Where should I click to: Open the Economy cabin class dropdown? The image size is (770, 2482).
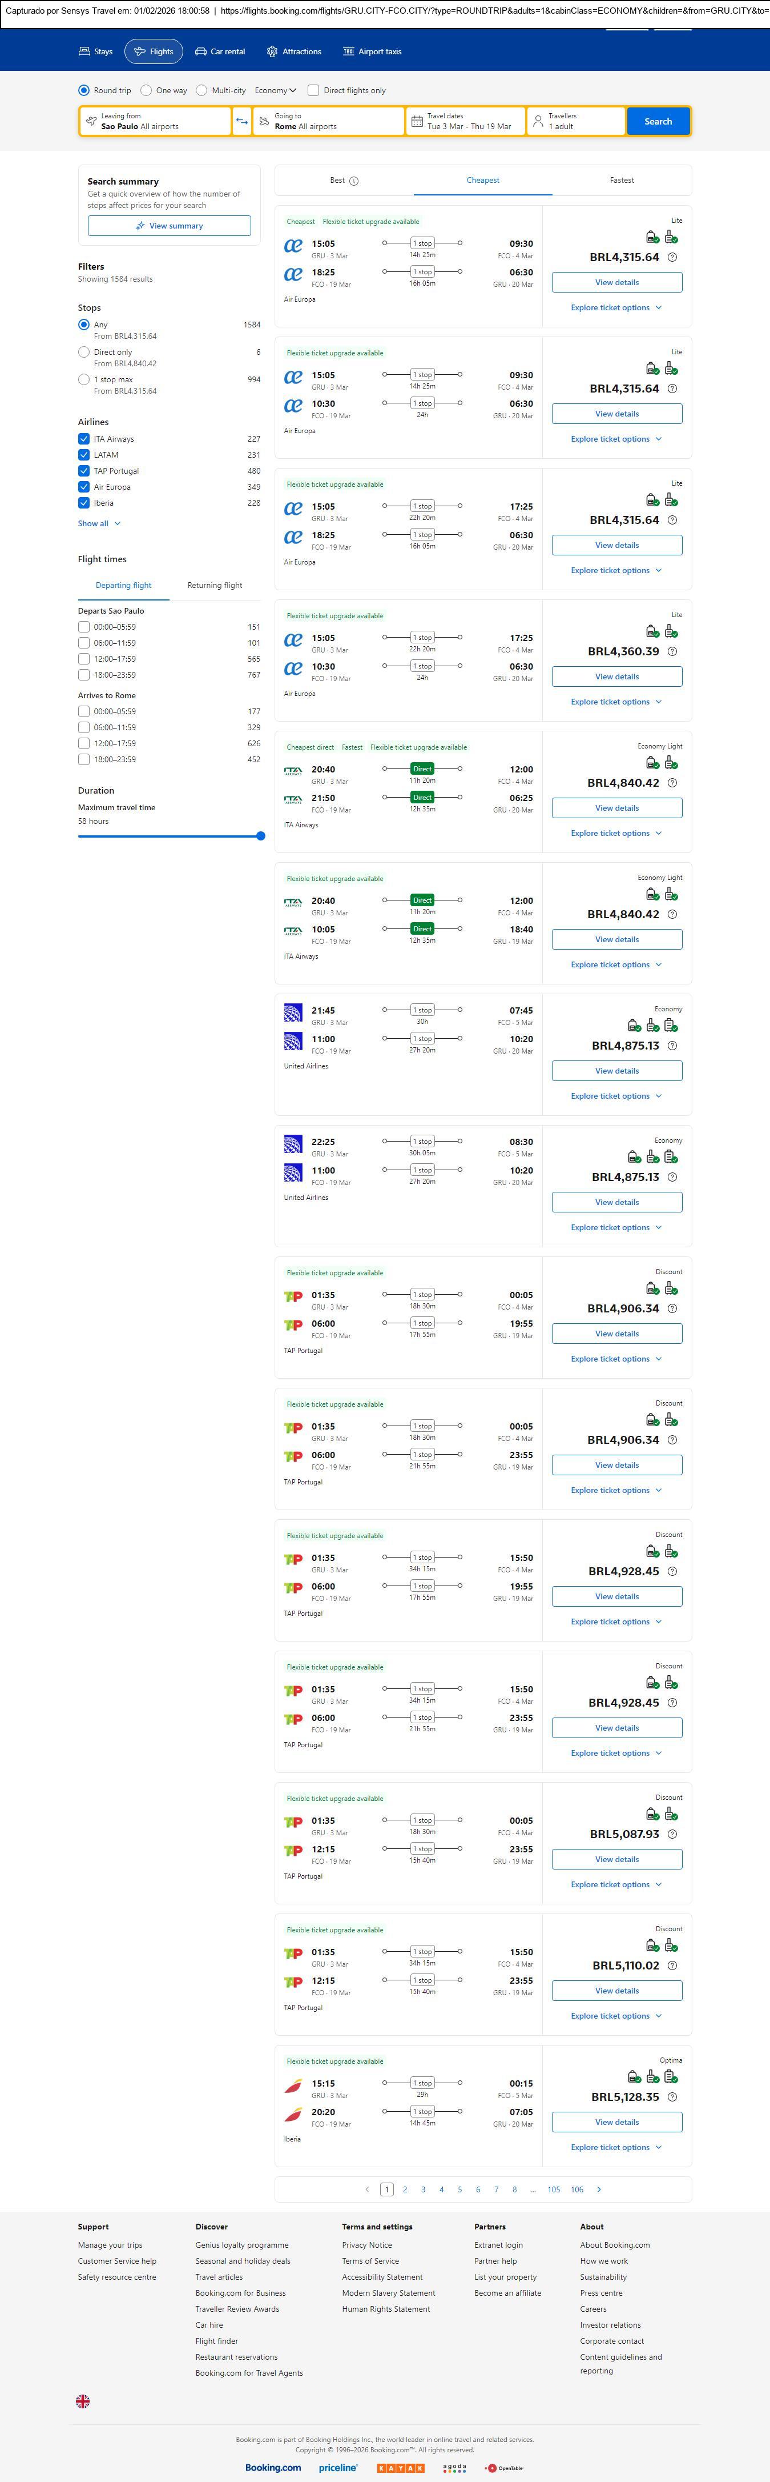275,91
